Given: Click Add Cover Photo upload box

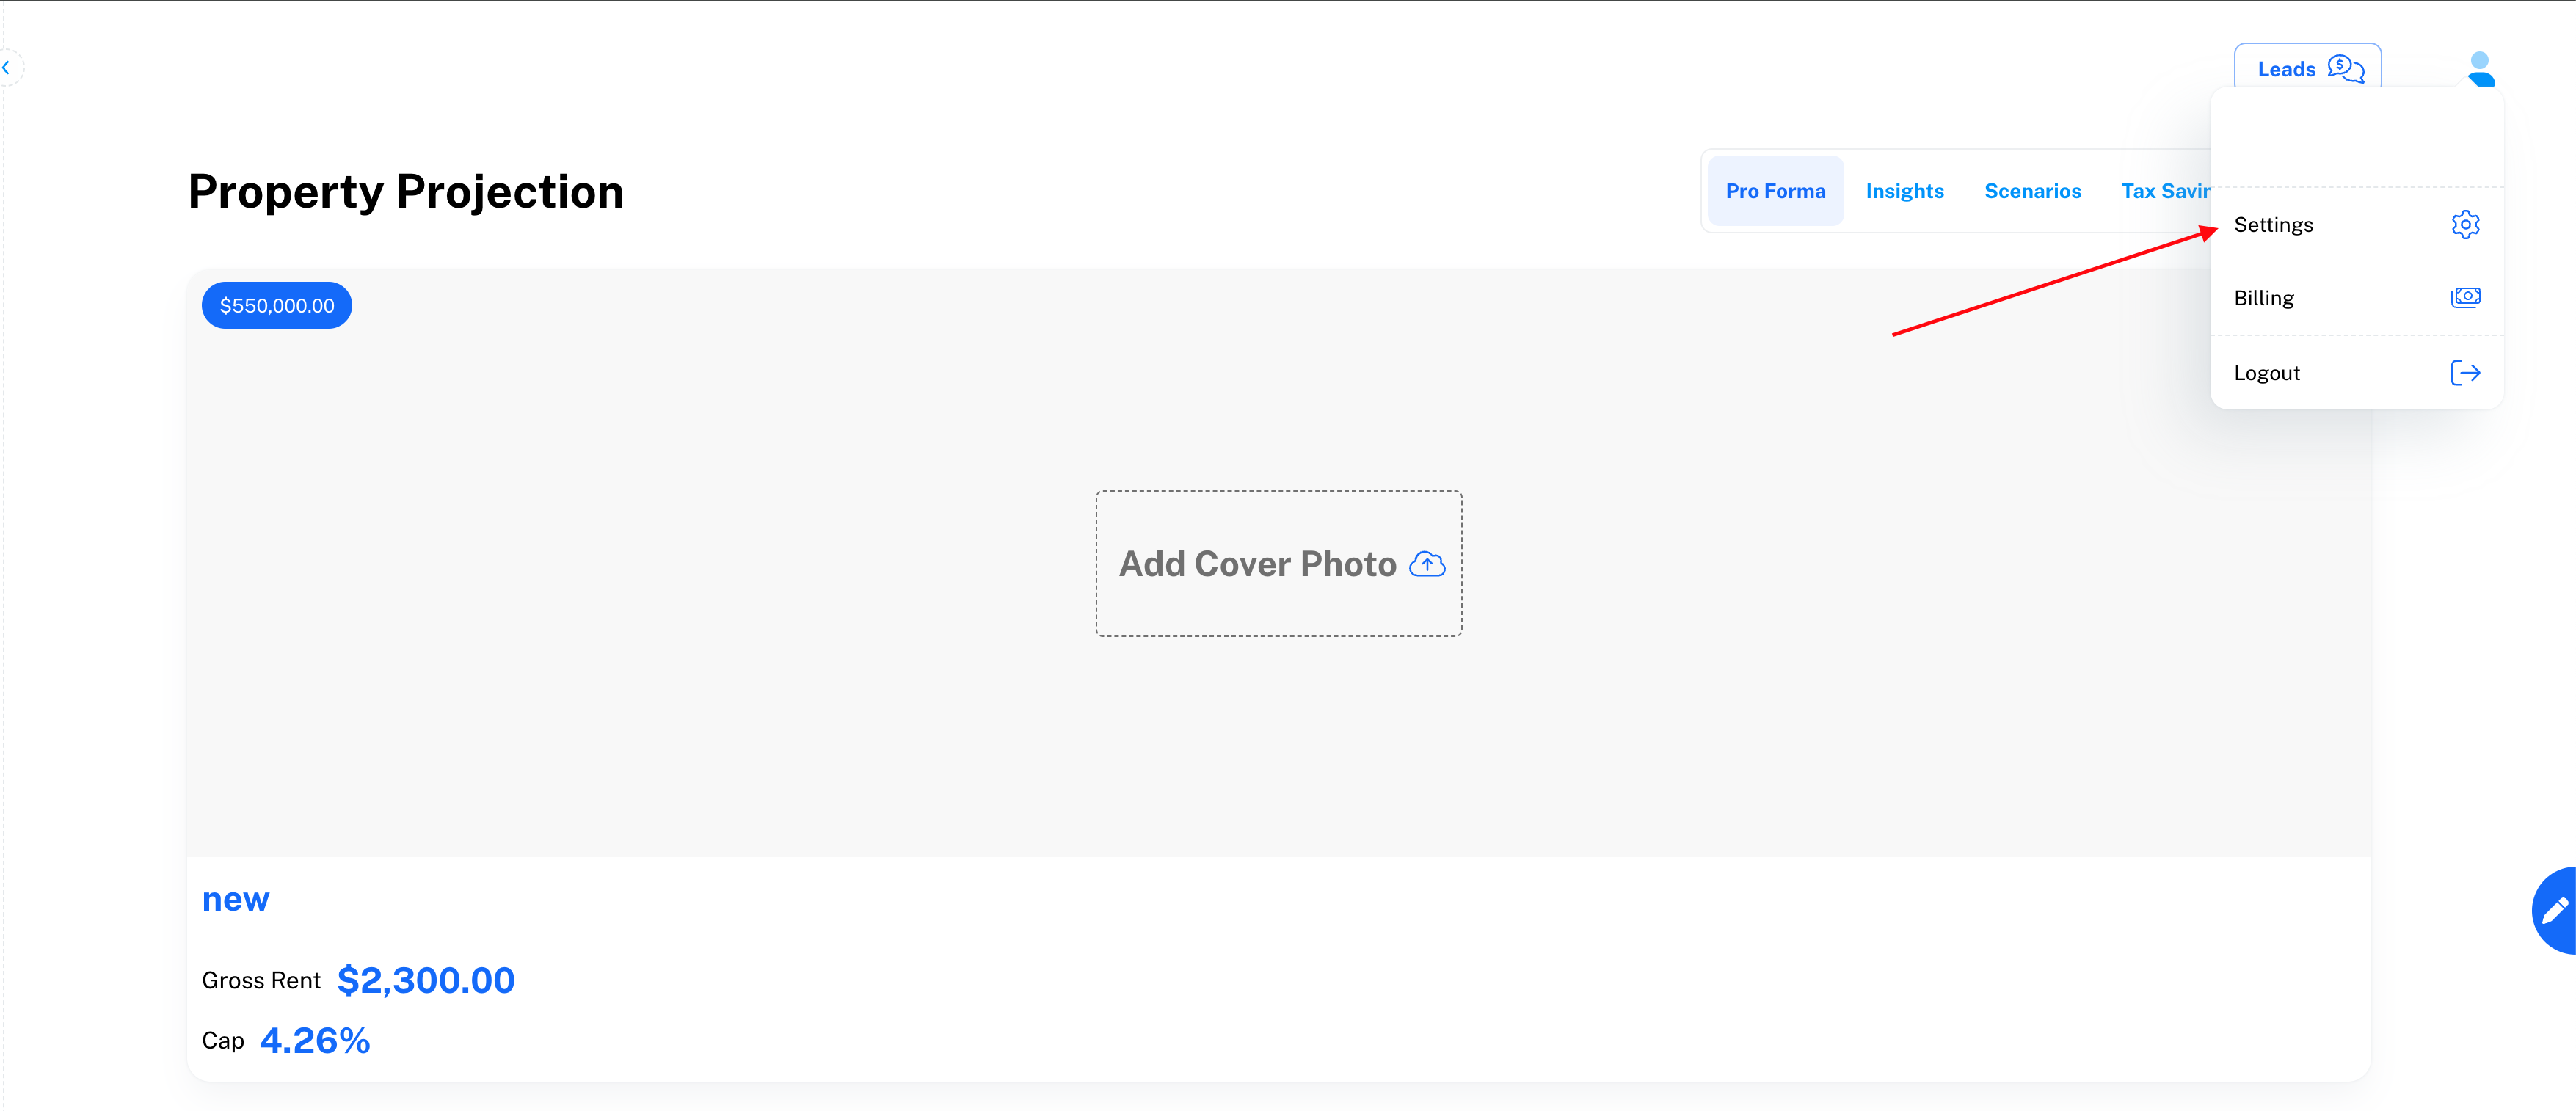Looking at the screenshot, I should pyautogui.click(x=1278, y=564).
